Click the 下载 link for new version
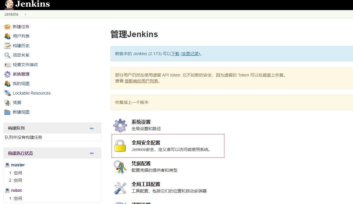The width and height of the screenshot is (353, 204). 175,54
